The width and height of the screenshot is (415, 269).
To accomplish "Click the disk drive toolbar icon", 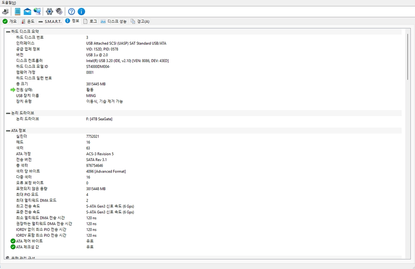I will point(5,11).
